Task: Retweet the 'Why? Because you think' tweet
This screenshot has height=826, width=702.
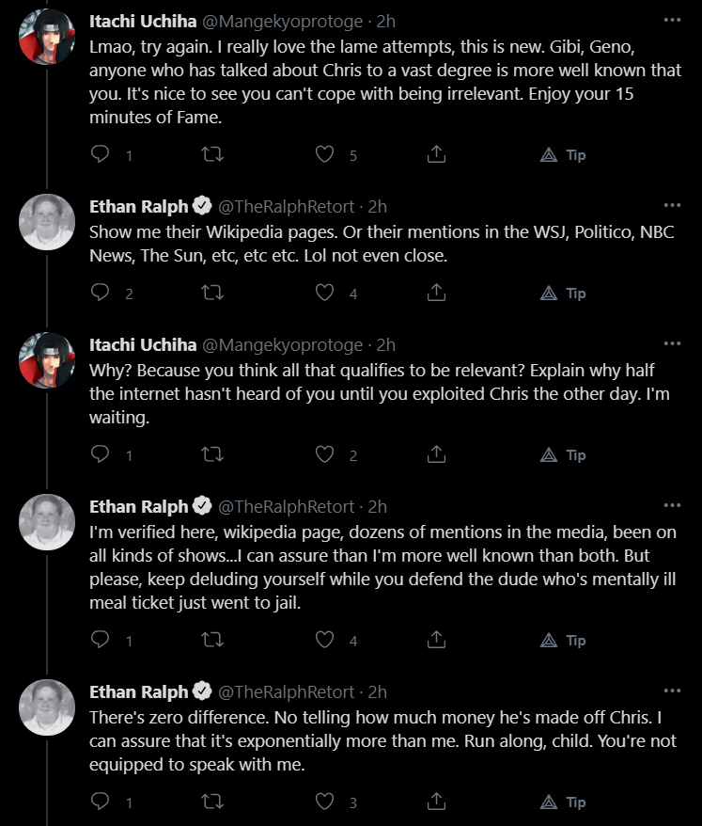Action: click(212, 454)
